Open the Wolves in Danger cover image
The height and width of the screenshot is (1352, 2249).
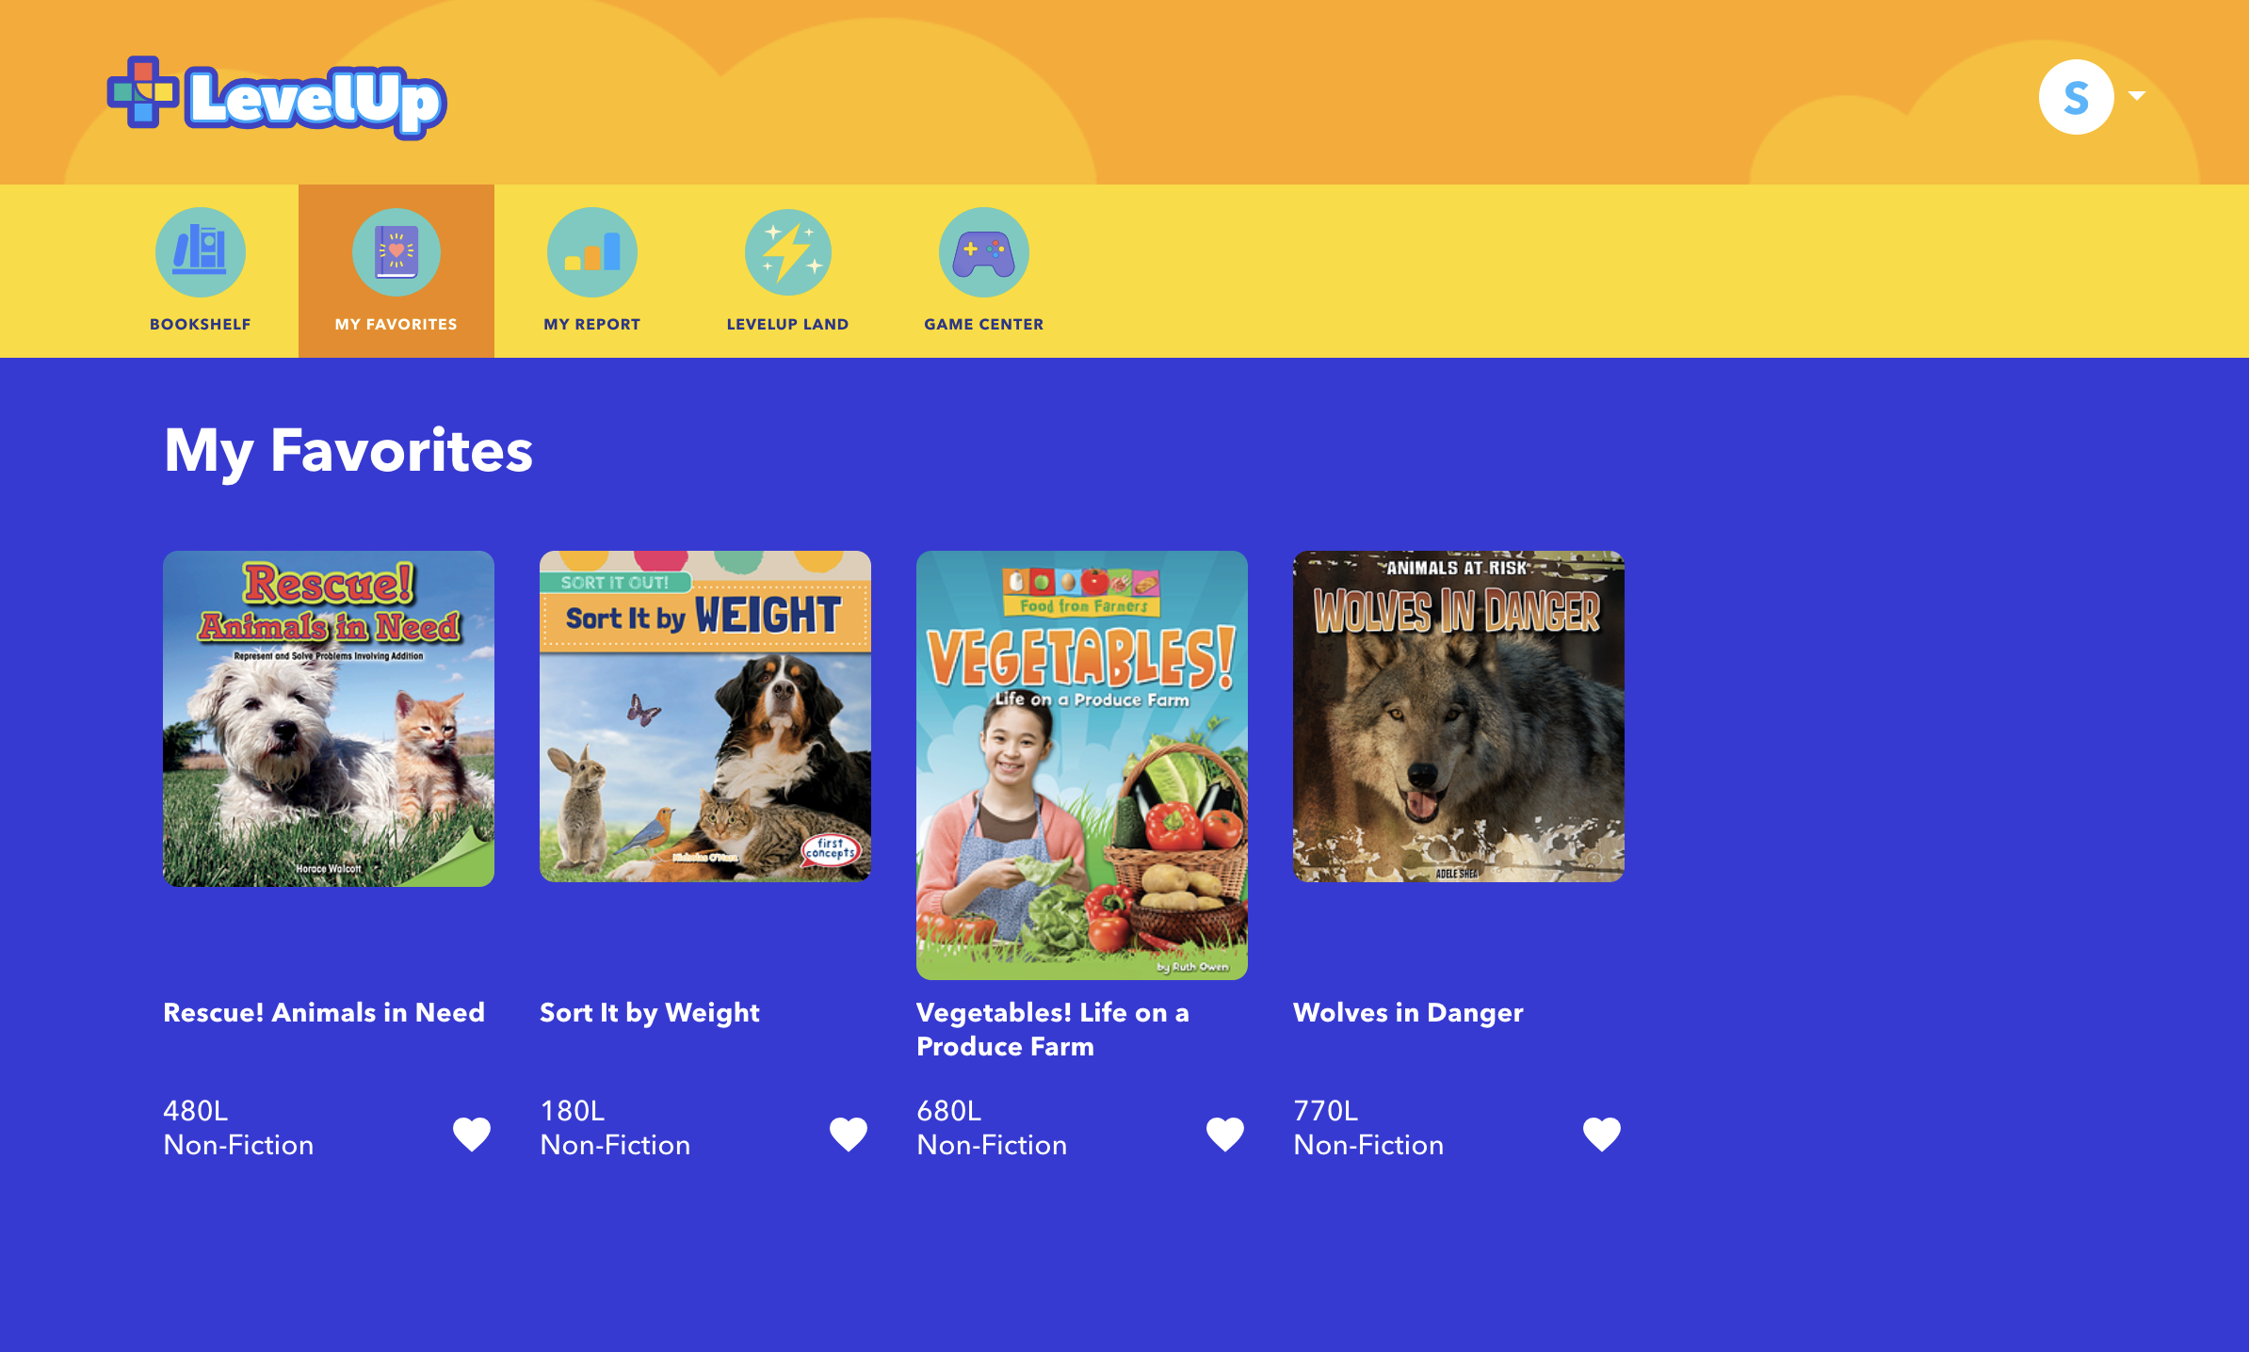click(x=1459, y=716)
